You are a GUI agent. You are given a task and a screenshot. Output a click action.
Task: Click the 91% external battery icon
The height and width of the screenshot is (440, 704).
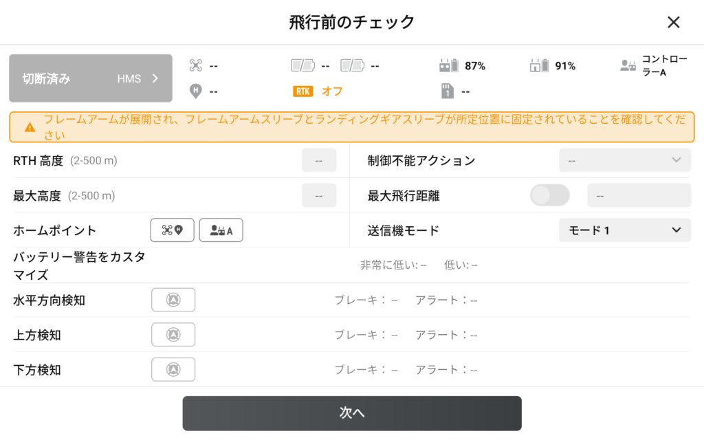pyautogui.click(x=539, y=66)
